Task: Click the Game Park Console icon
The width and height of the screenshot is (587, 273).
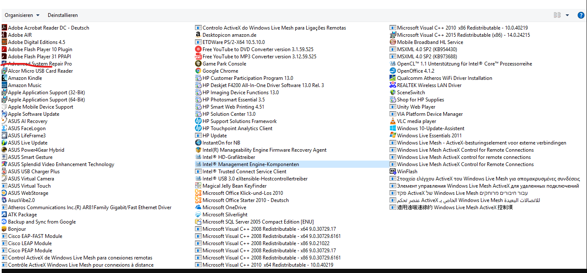Action: [x=198, y=64]
